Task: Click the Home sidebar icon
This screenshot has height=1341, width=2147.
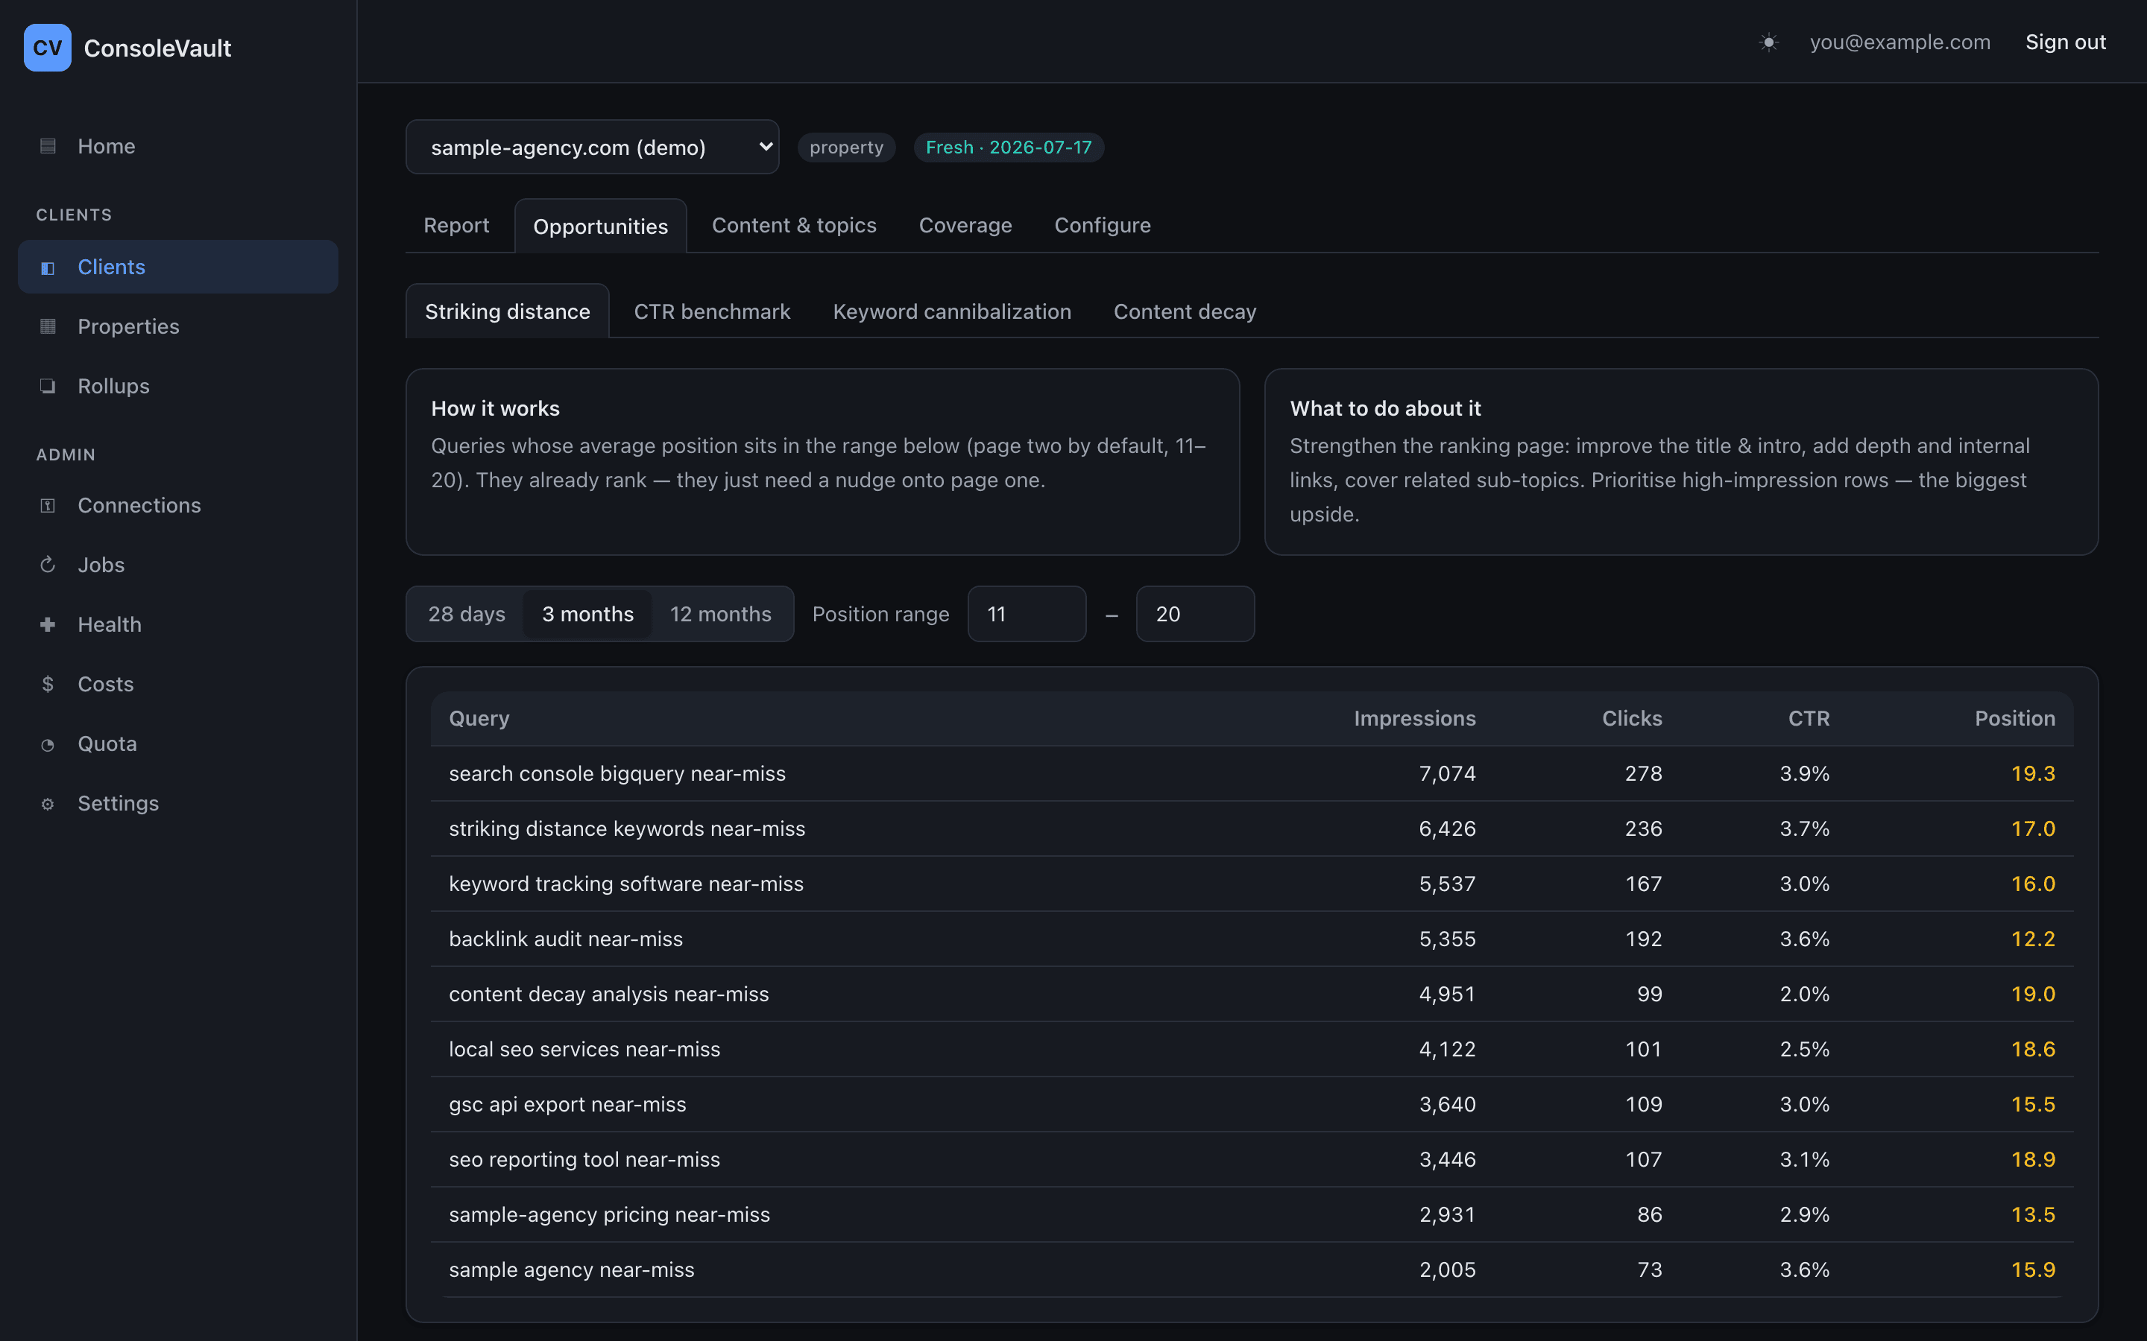Action: coord(48,146)
